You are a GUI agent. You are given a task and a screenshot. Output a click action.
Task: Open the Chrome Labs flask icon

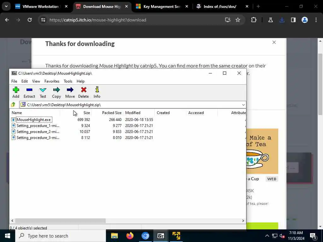click(x=270, y=20)
